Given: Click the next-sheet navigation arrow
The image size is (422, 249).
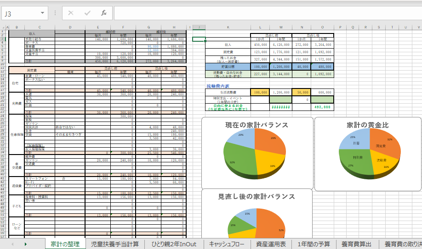Looking at the screenshot, I should click(x=26, y=244).
